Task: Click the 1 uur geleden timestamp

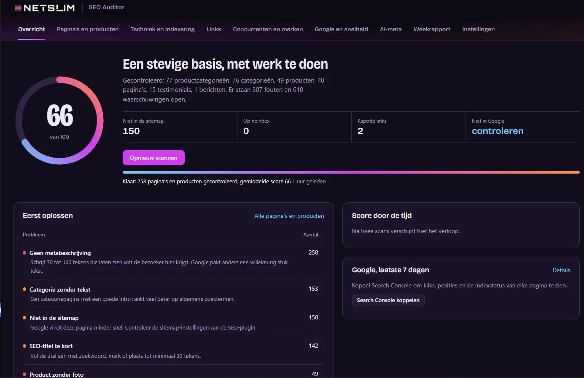Action: pos(309,182)
